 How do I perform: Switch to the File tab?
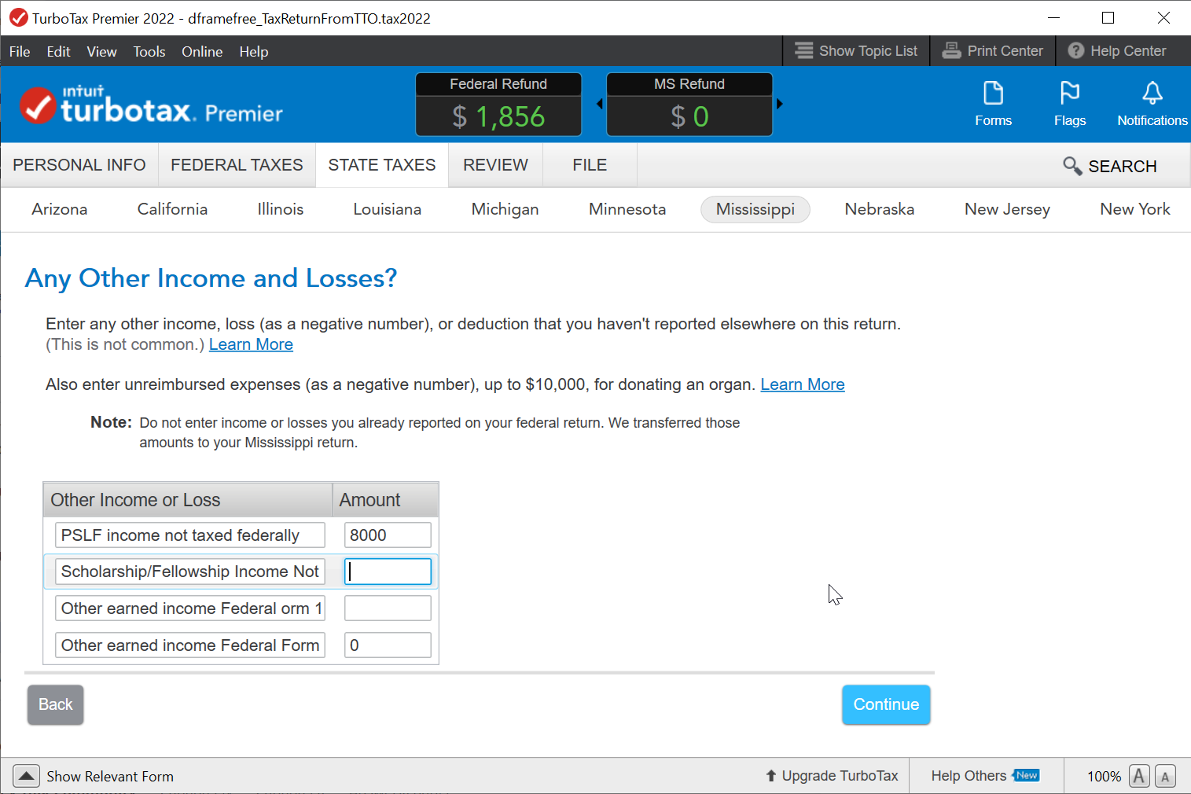[x=590, y=165]
